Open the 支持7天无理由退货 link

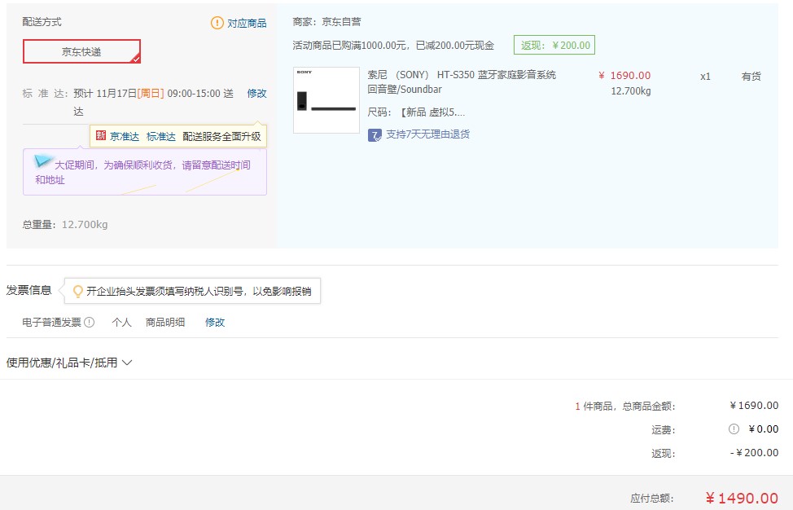428,134
